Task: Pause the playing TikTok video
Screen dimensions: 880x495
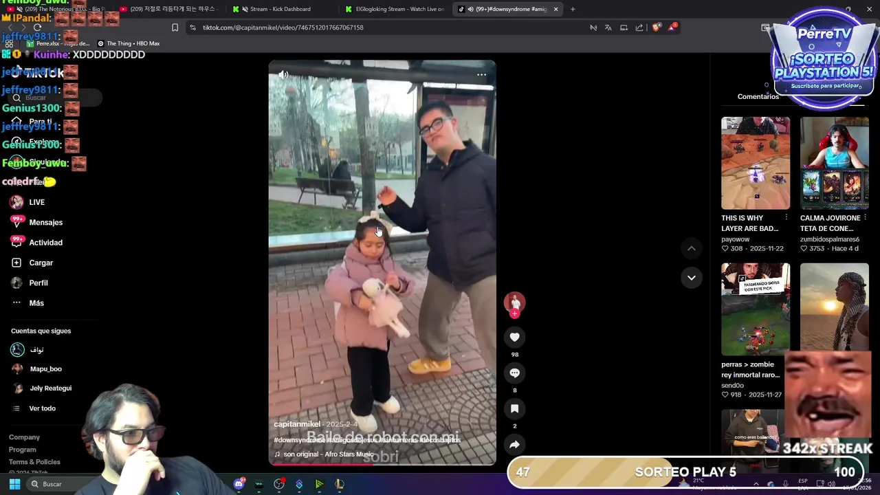Action: pyautogui.click(x=382, y=263)
